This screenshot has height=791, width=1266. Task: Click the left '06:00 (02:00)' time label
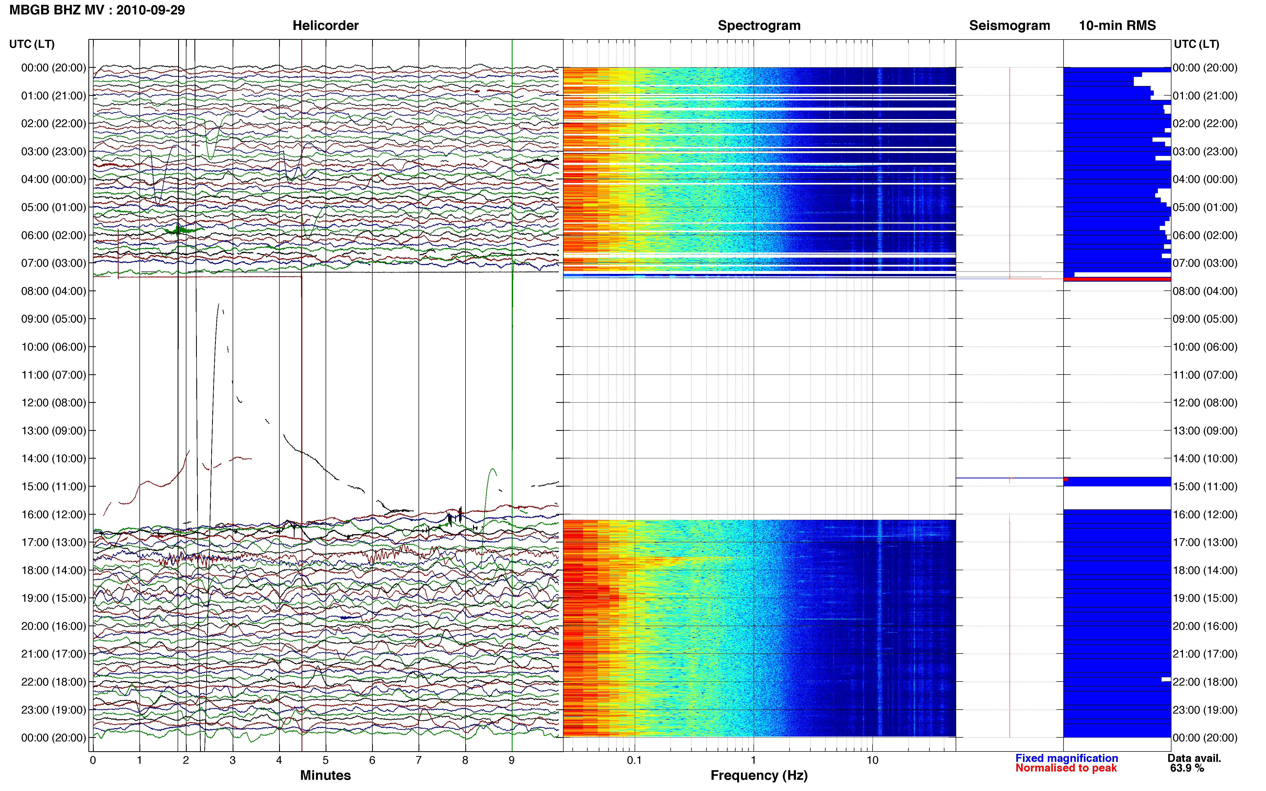point(53,235)
